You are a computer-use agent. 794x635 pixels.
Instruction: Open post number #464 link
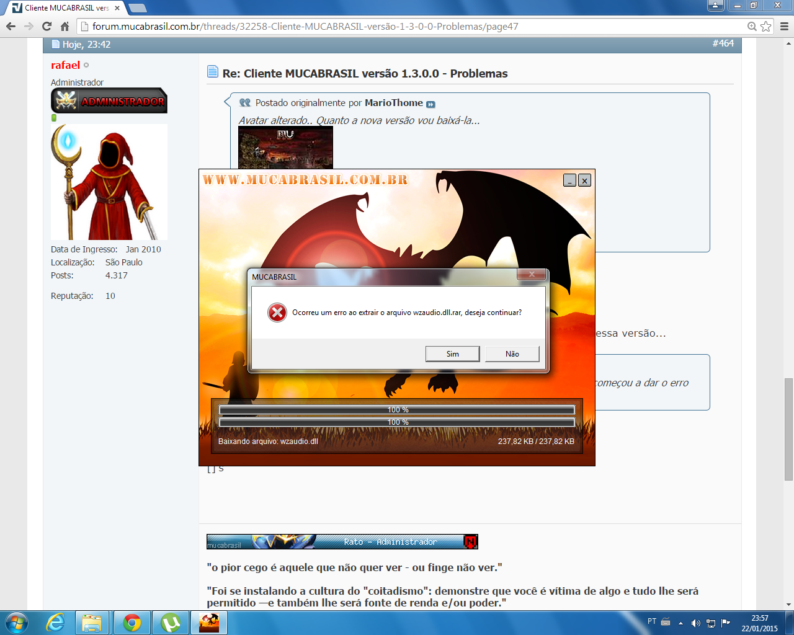723,43
